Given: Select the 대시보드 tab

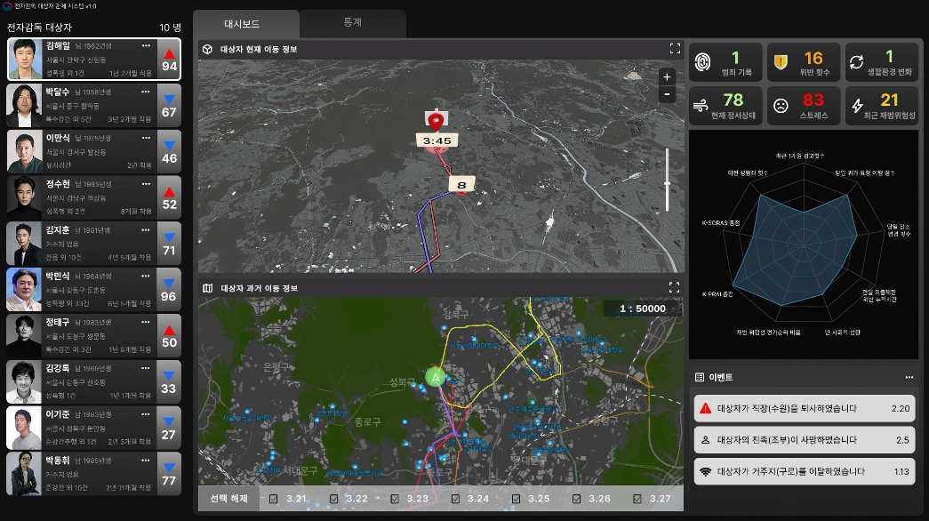Looking at the screenshot, I should click(x=245, y=24).
